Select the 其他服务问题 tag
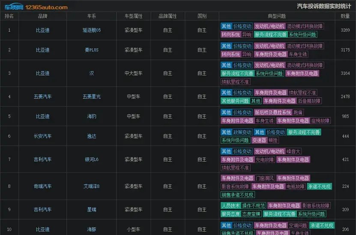Screen dimensions: 356x235 [x=235, y=101]
